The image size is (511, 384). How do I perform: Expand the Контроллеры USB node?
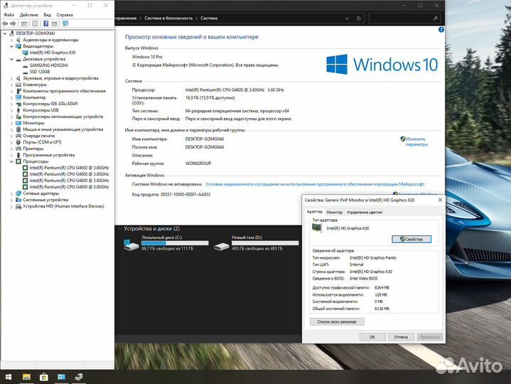pos(11,110)
